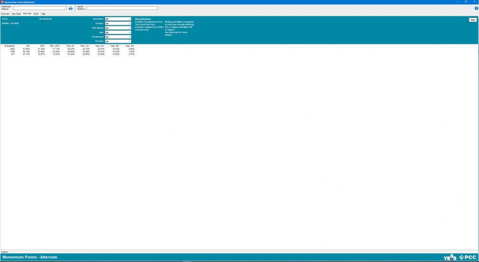Click the WR + MTH column header
This screenshot has width=479, height=262.
[x=55, y=46]
